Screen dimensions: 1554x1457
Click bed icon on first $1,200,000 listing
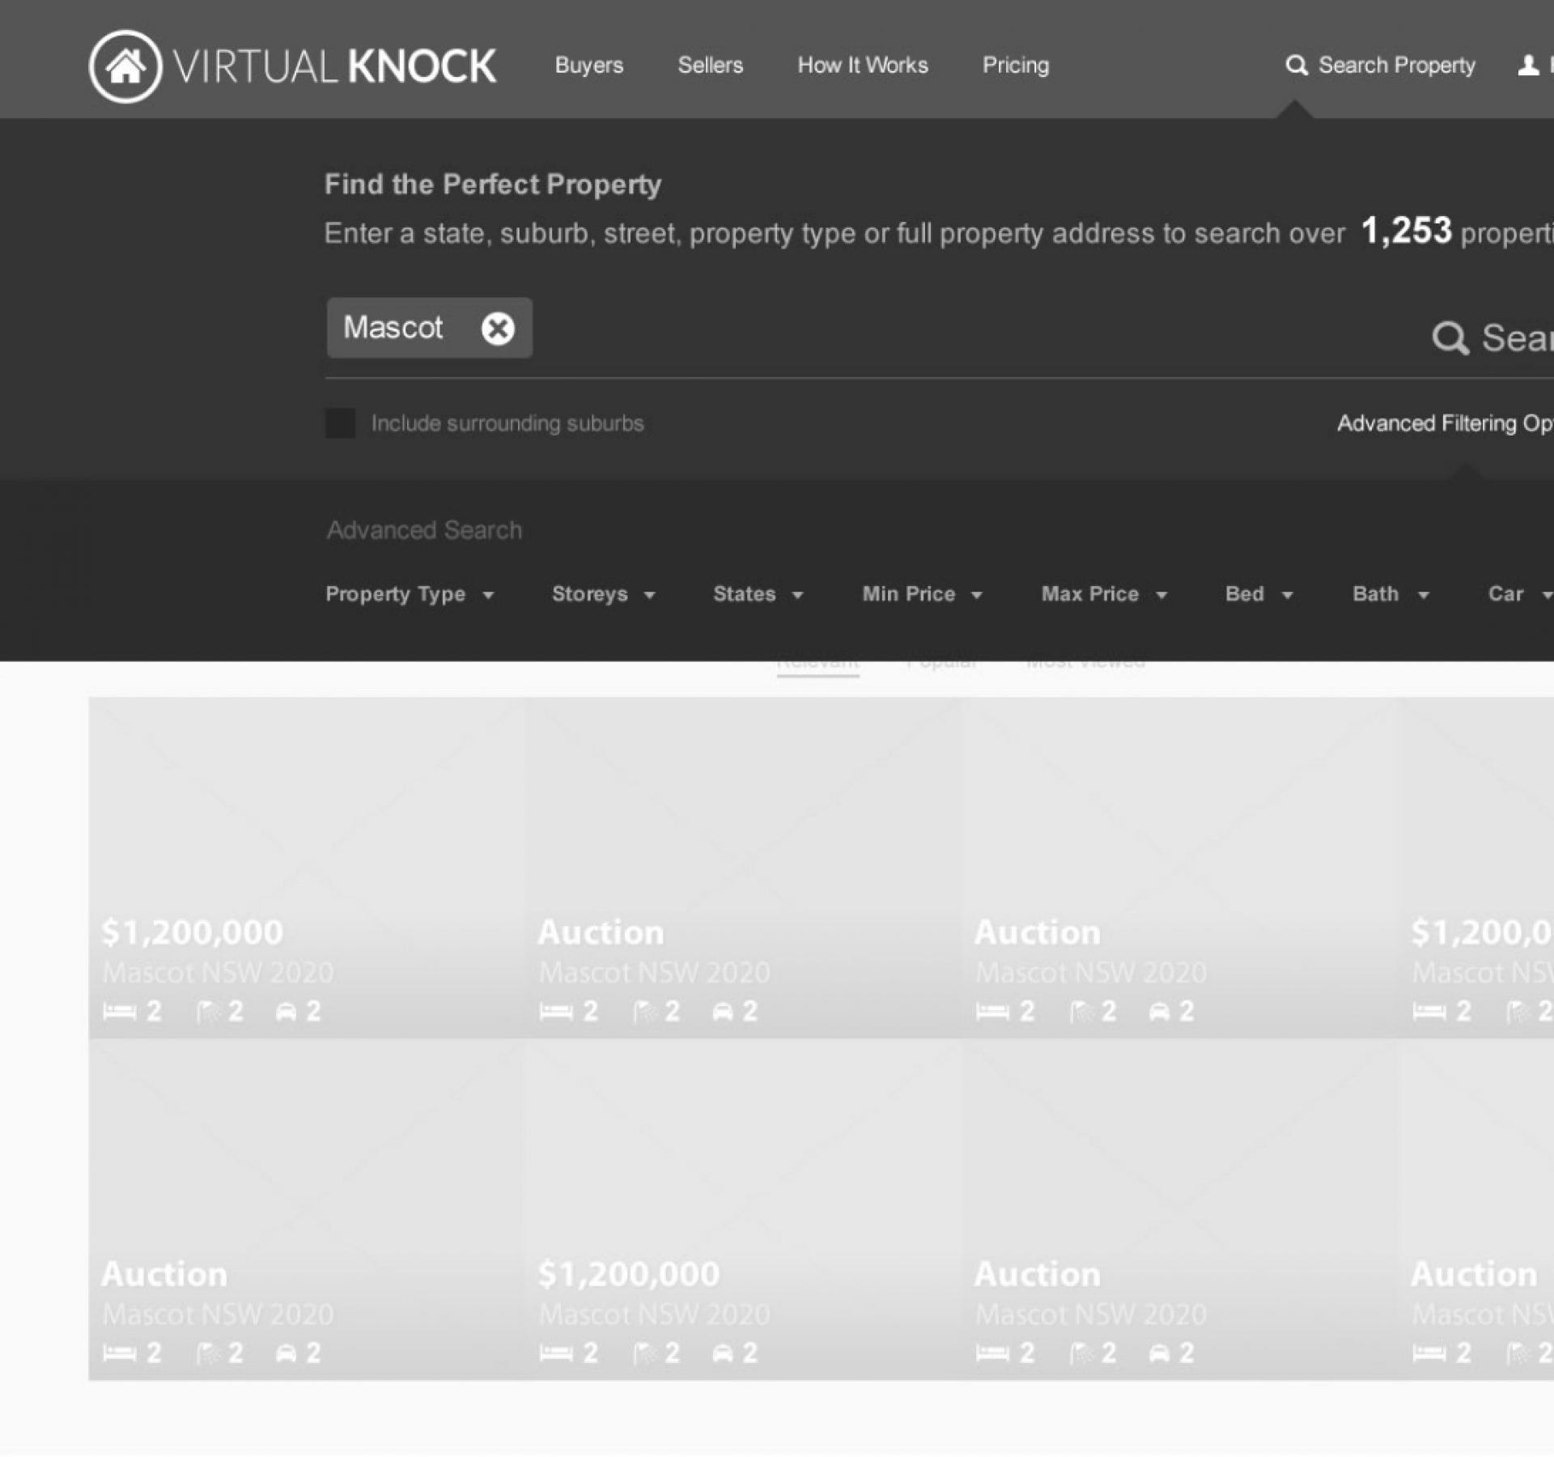(120, 1012)
